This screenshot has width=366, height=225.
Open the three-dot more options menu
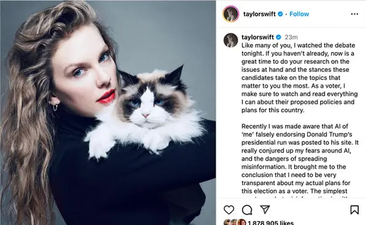click(354, 14)
